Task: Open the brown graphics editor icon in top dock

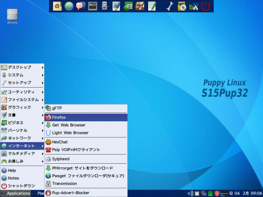Action: [x=140, y=6]
